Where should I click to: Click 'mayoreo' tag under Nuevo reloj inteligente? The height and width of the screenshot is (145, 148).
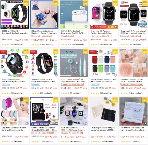[x=6, y=84]
